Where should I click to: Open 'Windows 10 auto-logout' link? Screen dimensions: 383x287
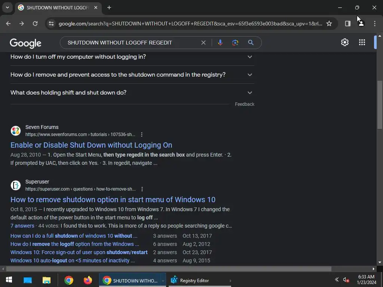pos(73,260)
